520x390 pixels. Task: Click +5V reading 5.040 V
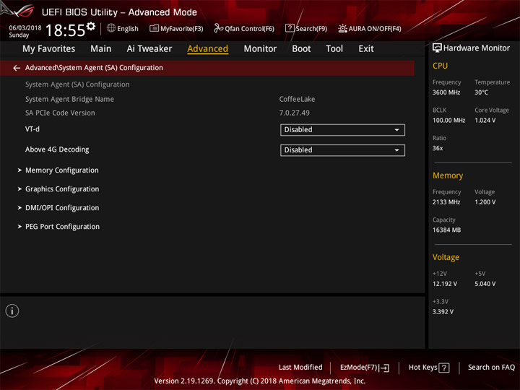click(x=485, y=284)
